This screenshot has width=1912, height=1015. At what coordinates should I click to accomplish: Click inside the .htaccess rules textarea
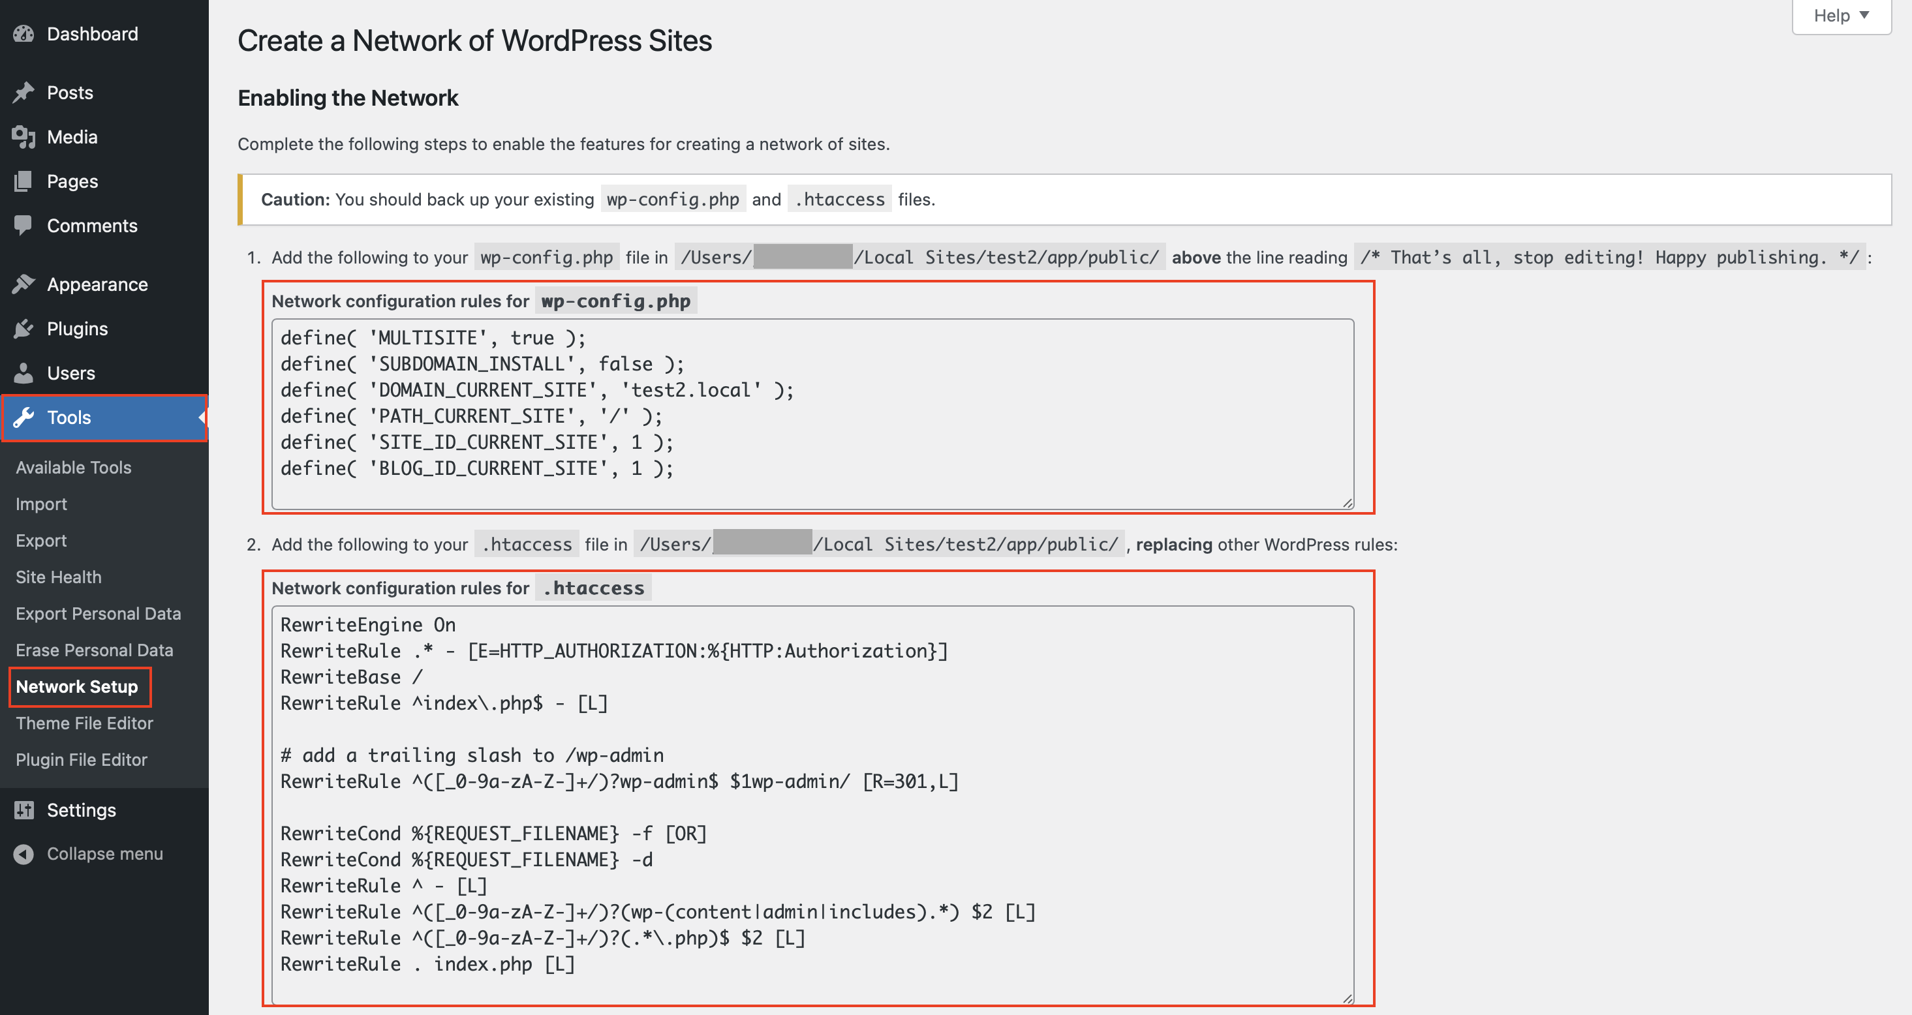(x=812, y=804)
